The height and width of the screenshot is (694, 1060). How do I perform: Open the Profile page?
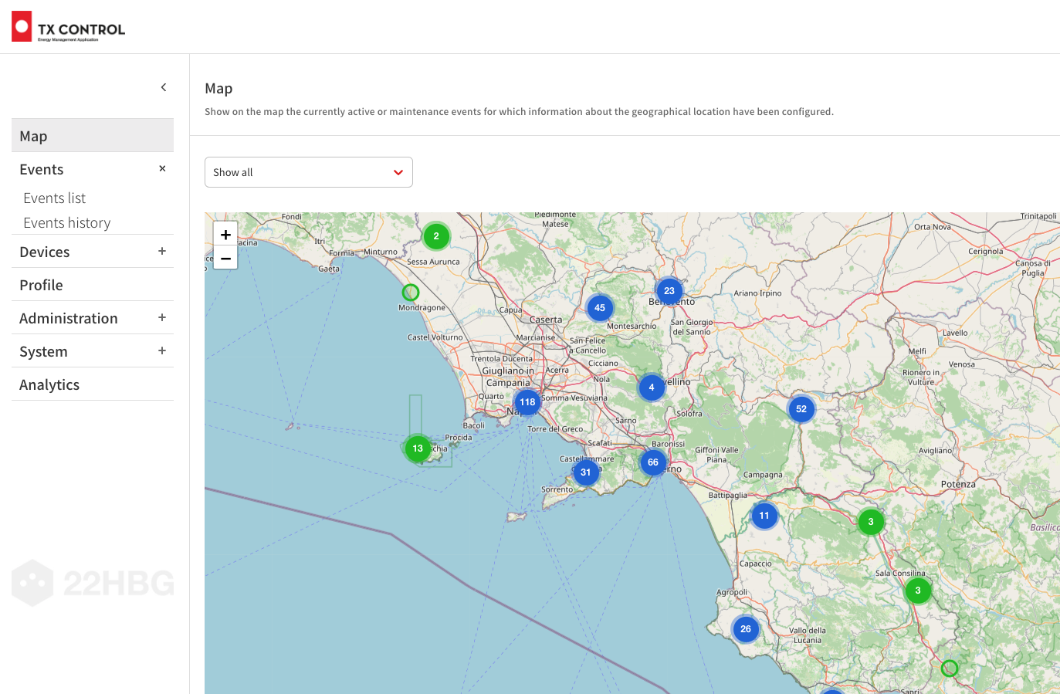point(42,286)
